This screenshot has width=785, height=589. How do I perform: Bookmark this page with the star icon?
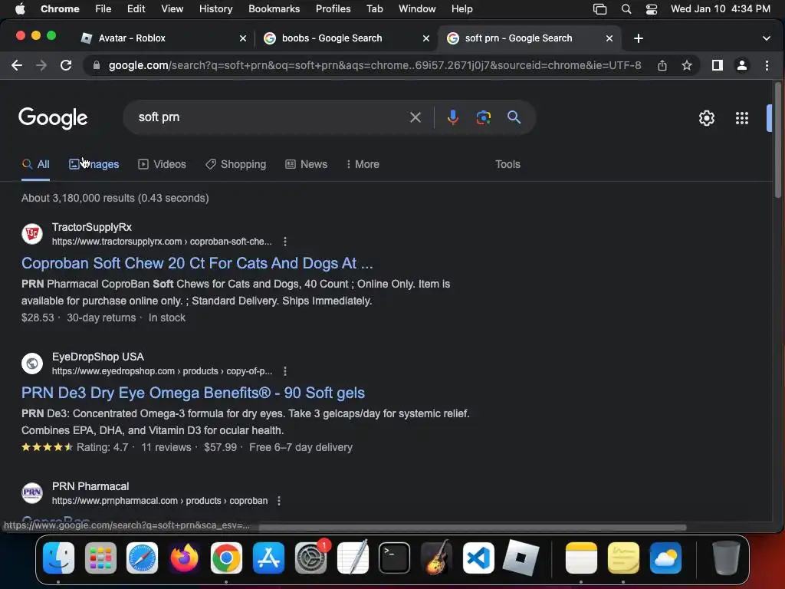coord(687,65)
